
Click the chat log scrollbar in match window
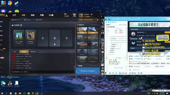coord(74,67)
